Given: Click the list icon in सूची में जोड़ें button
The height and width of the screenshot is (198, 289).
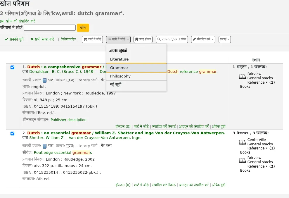Looking at the screenshot, I should tap(109, 39).
